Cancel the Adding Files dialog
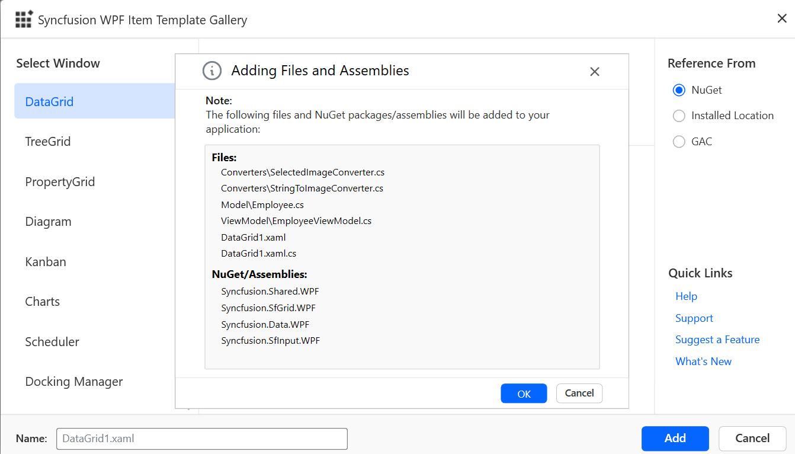Image resolution: width=795 pixels, height=454 pixels. tap(579, 393)
